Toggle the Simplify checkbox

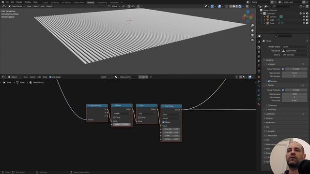click(266, 131)
